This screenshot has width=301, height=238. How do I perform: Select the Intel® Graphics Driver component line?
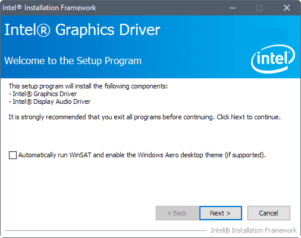[x=43, y=94]
